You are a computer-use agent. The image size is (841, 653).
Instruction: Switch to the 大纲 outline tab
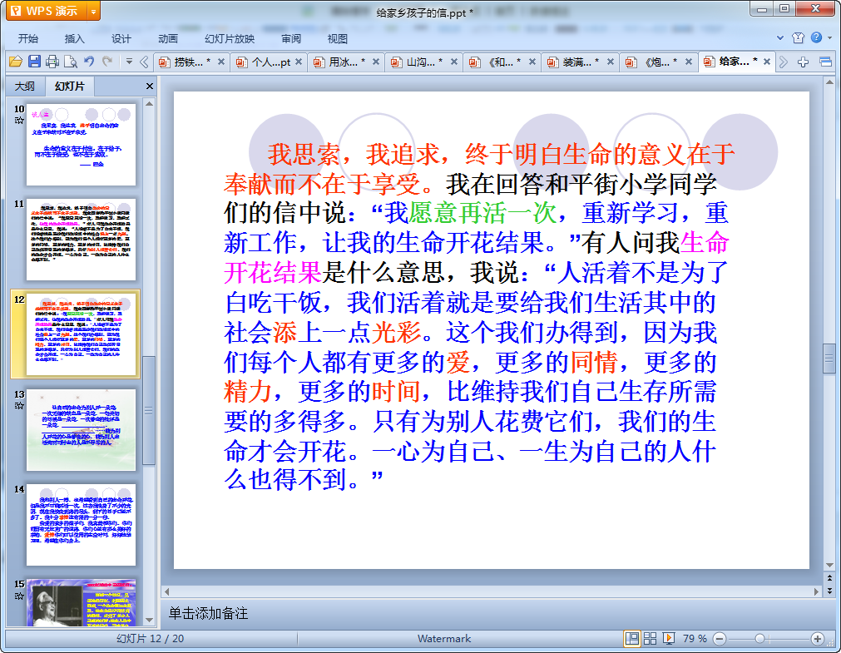pos(25,87)
